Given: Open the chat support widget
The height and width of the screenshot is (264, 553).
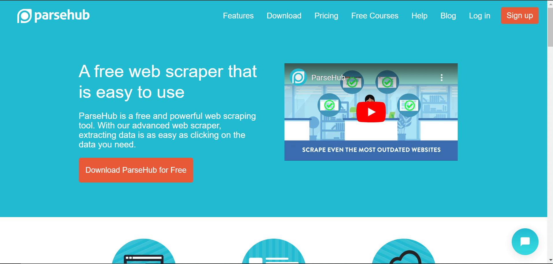Looking at the screenshot, I should (x=525, y=242).
